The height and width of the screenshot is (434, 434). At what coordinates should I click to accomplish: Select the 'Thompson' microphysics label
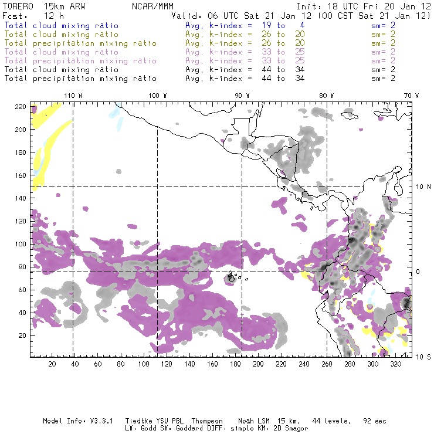207,421
